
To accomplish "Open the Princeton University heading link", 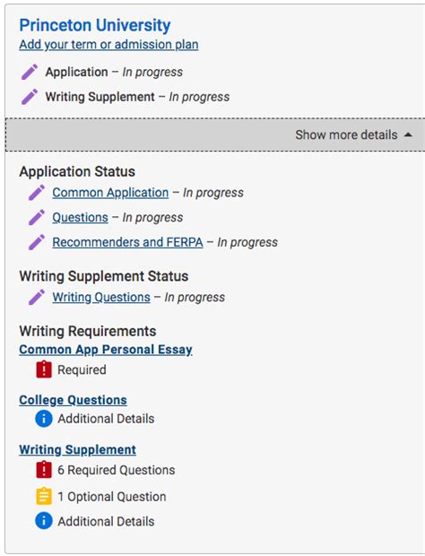I will [x=95, y=25].
